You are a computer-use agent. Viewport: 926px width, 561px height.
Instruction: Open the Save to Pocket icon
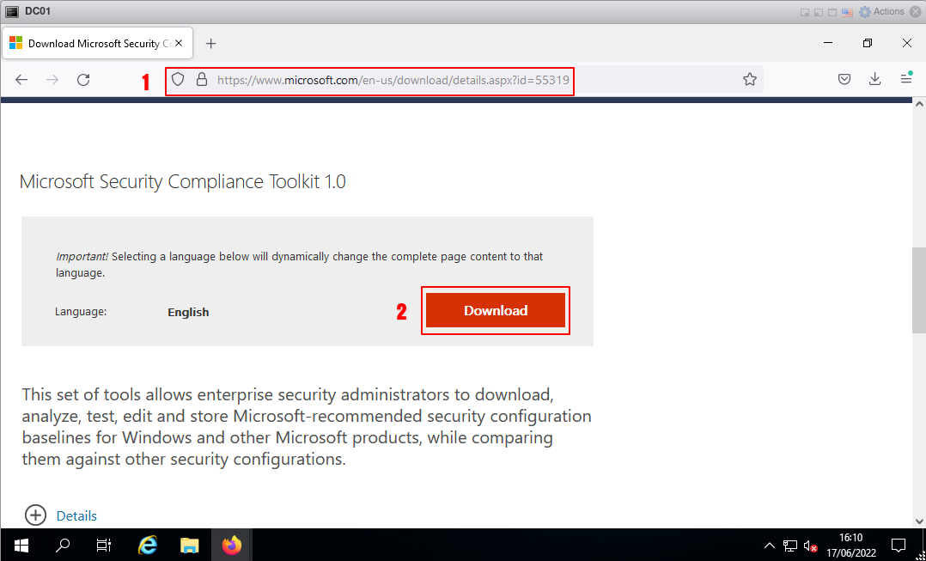(x=844, y=80)
